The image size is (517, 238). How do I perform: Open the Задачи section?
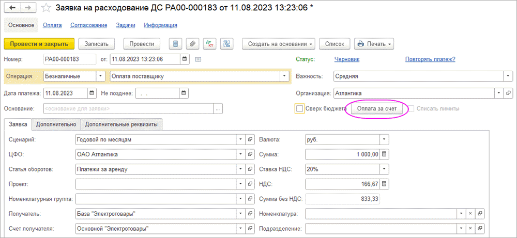tap(126, 25)
